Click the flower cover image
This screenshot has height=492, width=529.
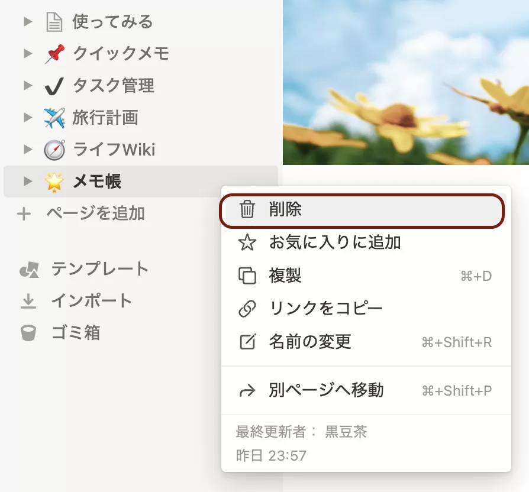click(406, 82)
